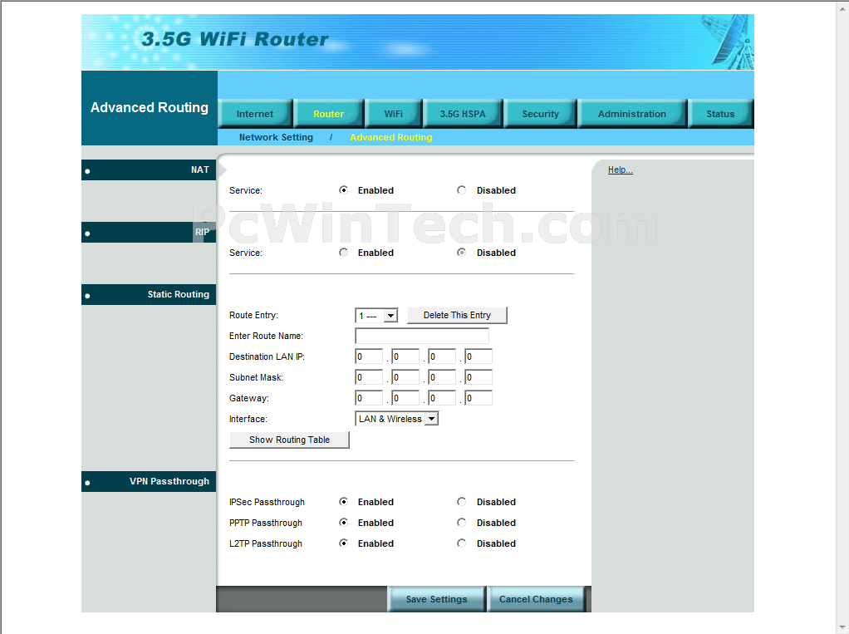Open the Router tab
The image size is (849, 634).
329,114
